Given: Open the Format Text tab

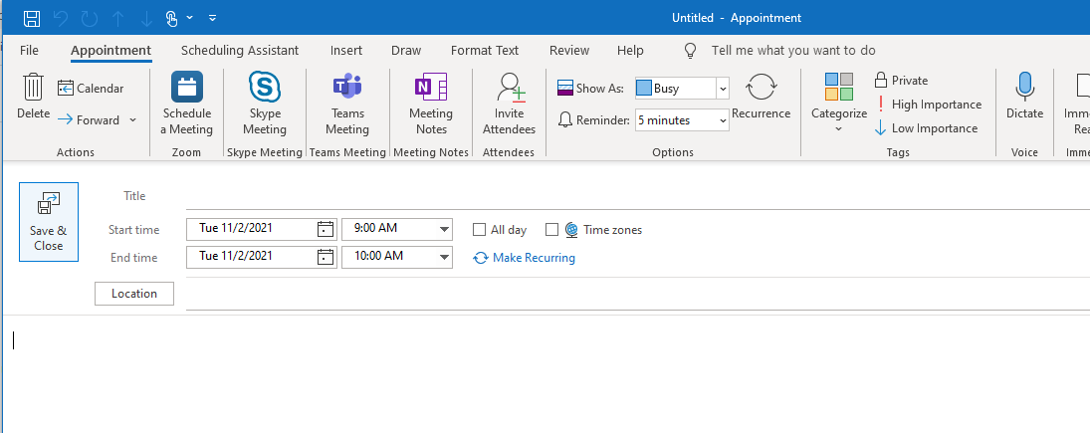Looking at the screenshot, I should point(485,50).
